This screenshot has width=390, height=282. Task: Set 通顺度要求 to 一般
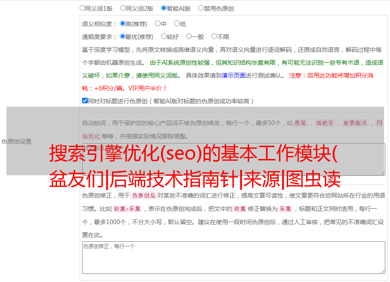pos(189,36)
